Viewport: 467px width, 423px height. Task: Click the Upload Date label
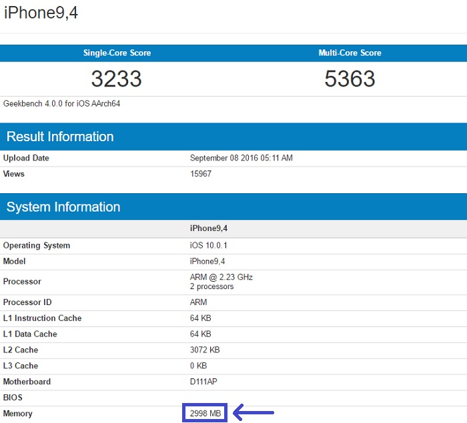(x=26, y=158)
